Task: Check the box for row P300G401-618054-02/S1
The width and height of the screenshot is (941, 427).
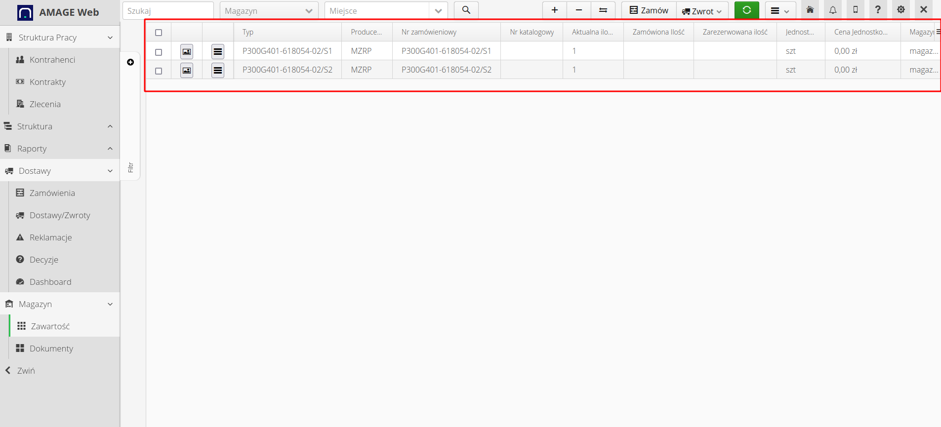Action: 159,52
